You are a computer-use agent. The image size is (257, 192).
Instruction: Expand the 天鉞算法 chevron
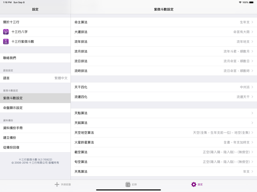click(252, 123)
